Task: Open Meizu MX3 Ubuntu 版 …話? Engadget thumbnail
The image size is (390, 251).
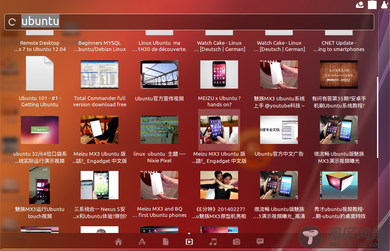Action: (x=100, y=130)
